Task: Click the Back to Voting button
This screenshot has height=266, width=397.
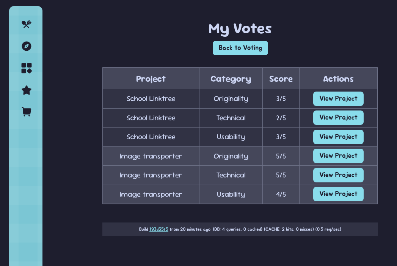Action: click(240, 48)
